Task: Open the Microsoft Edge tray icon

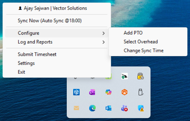Action: [92, 108]
